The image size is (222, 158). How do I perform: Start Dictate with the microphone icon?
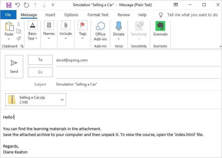click(119, 26)
